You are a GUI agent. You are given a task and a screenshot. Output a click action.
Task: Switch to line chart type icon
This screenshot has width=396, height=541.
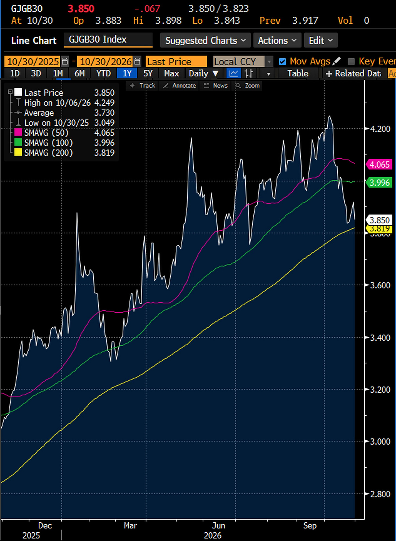234,73
